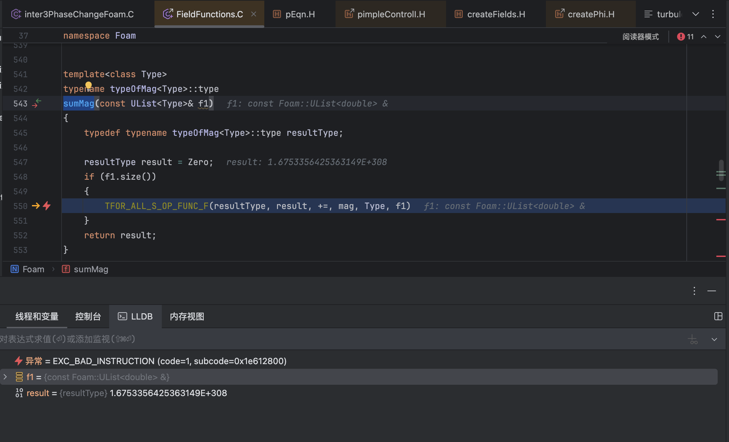Open debug panel more options menu
729x442 pixels.
coord(694,291)
